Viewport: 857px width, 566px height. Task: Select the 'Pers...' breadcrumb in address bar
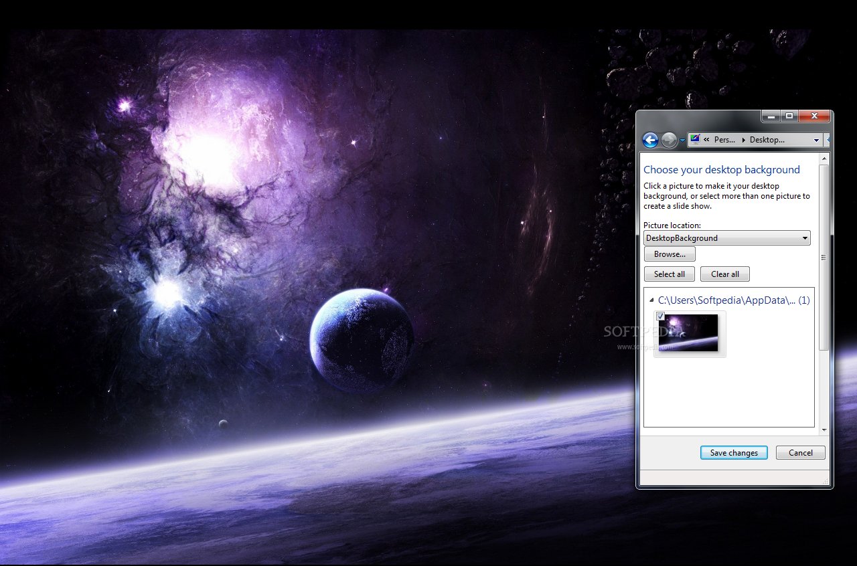724,140
